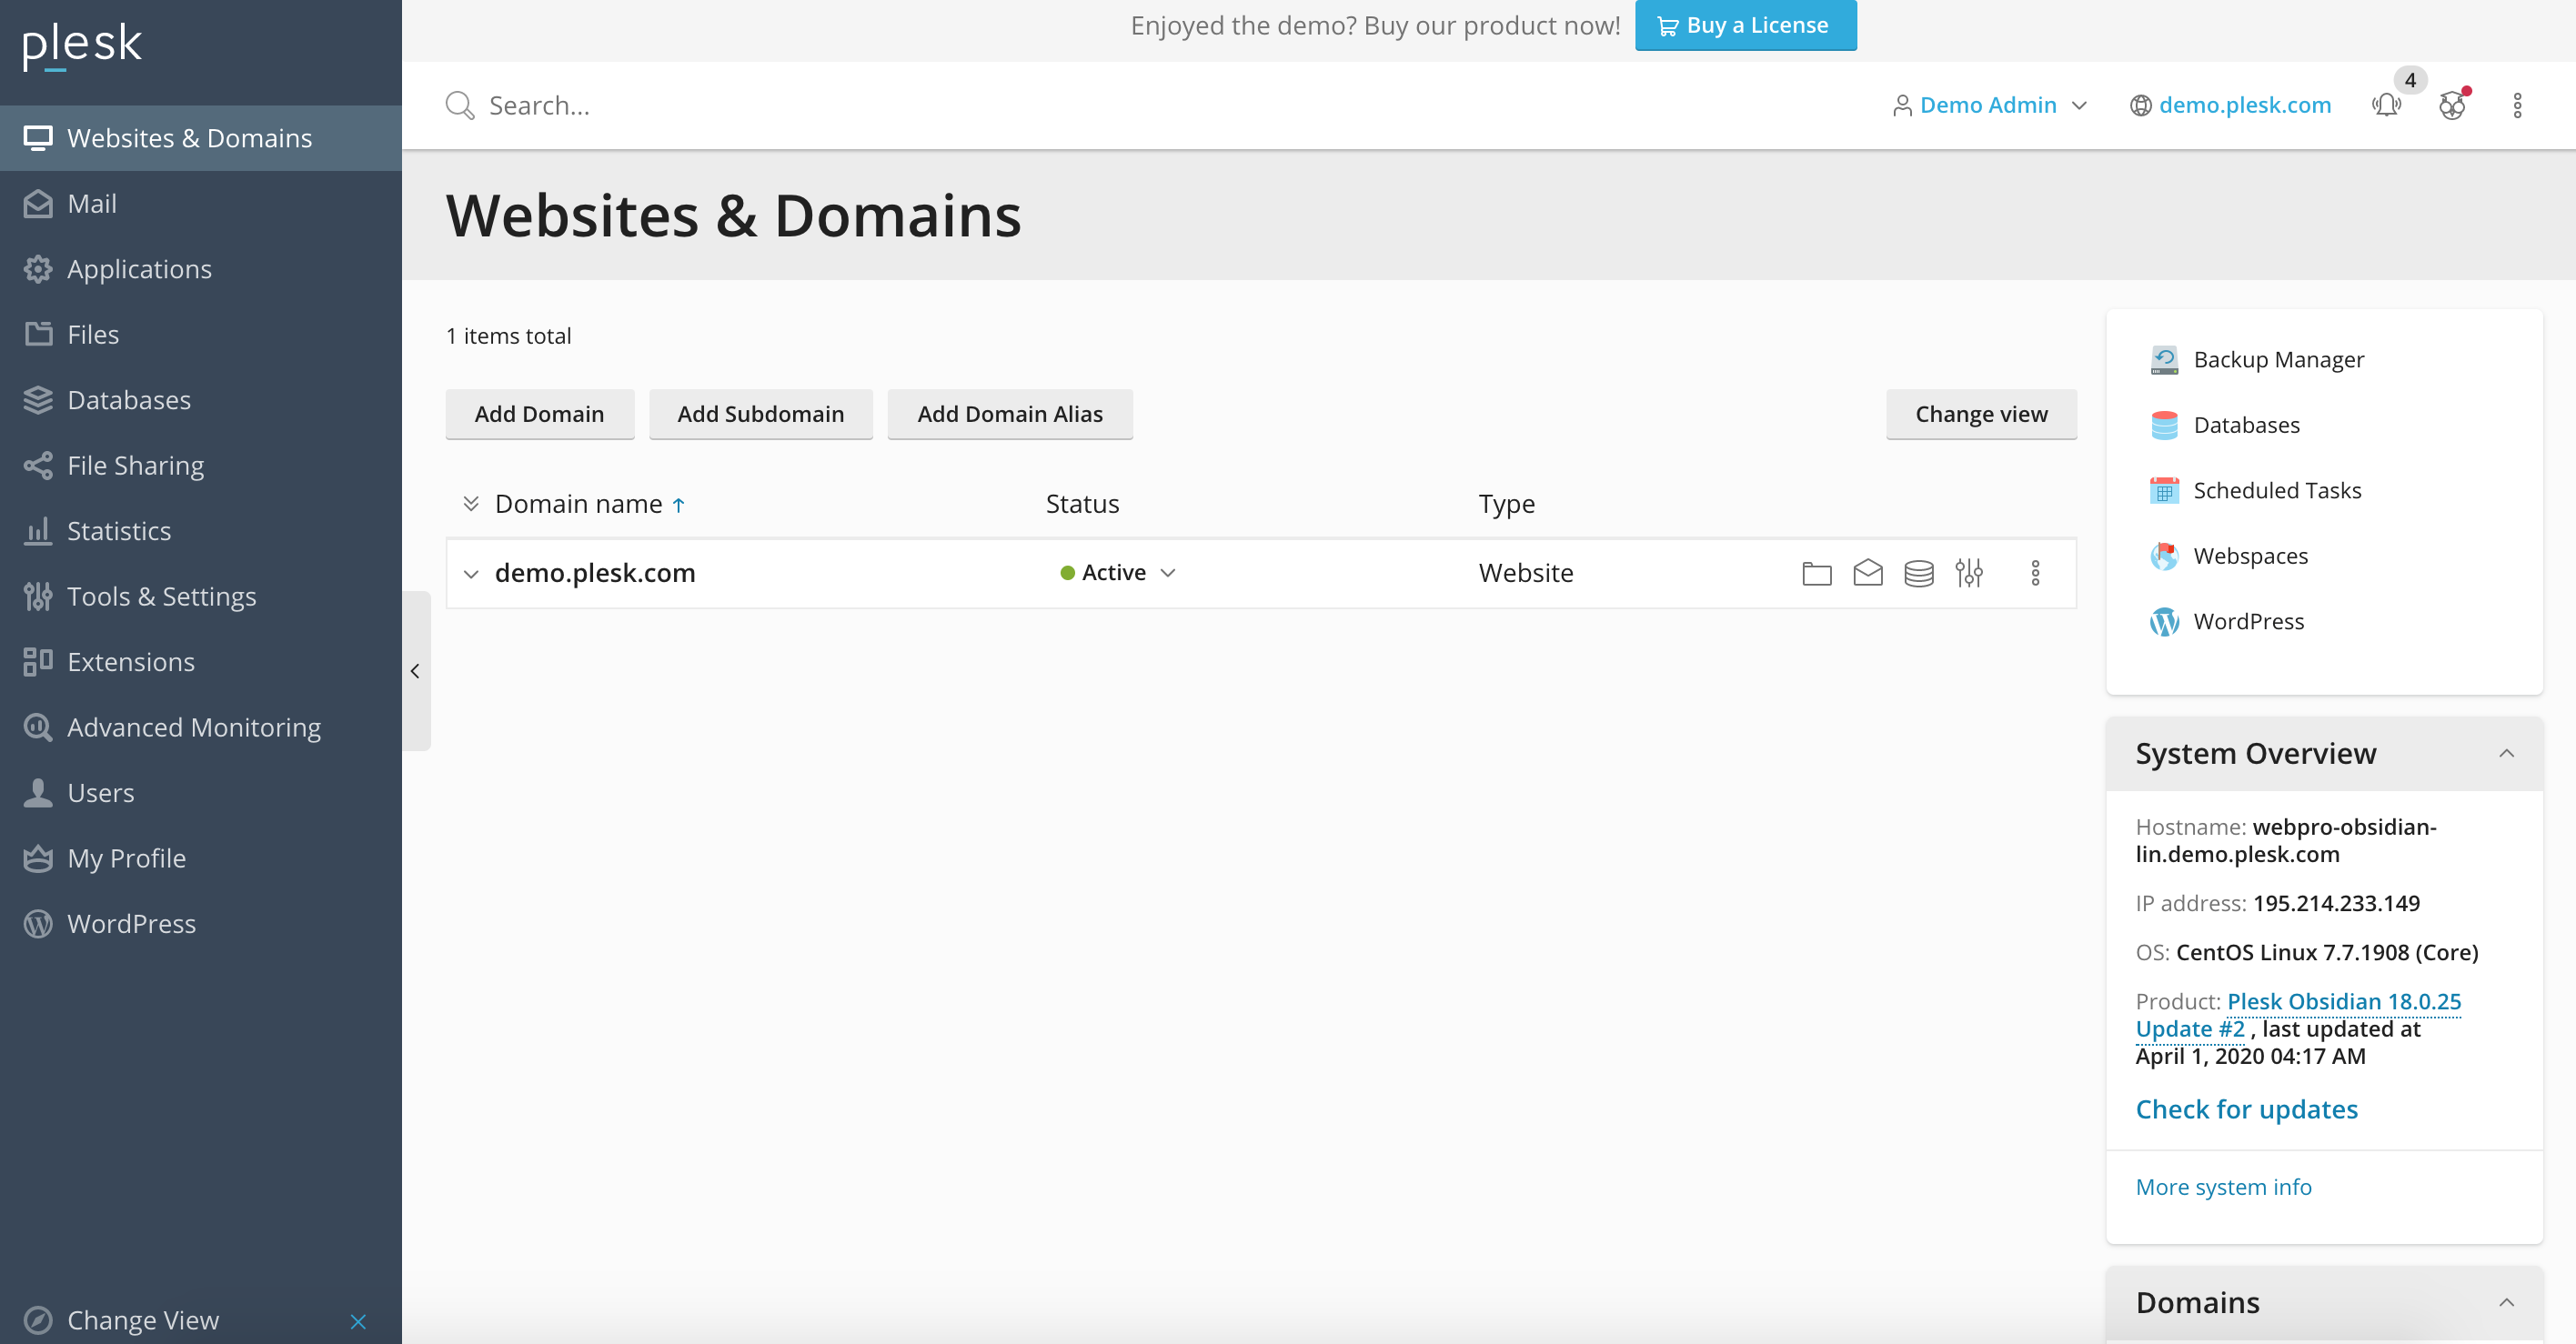The height and width of the screenshot is (1344, 2576).
Task: Click the Change view button
Action: [x=1981, y=414]
